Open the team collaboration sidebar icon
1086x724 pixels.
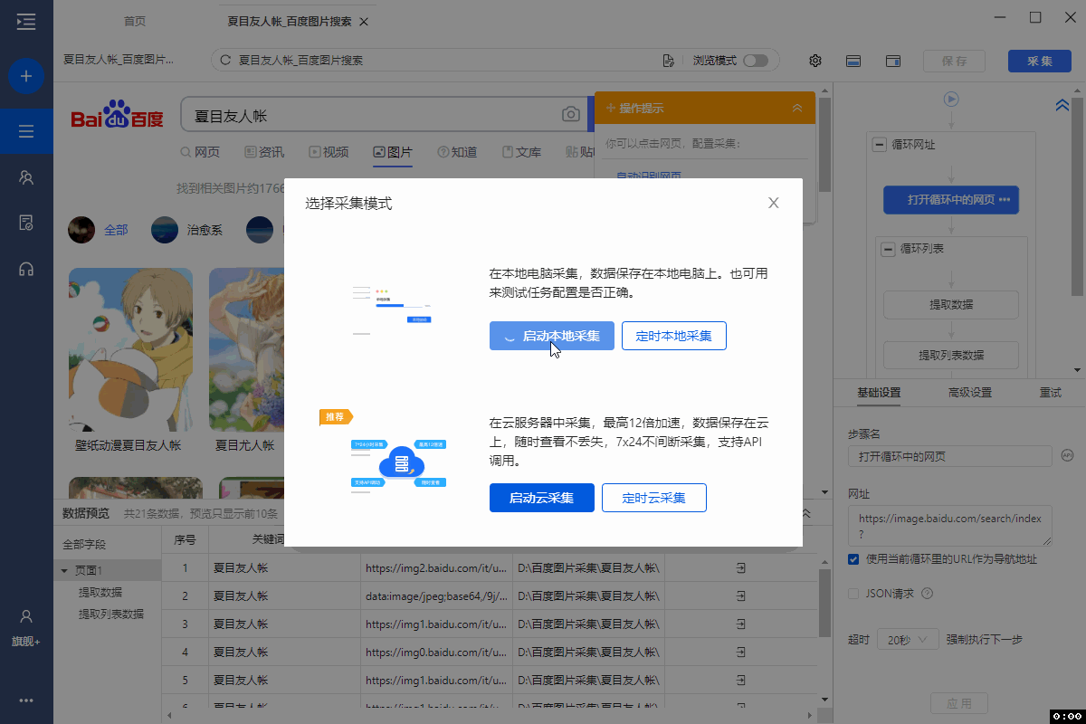[26, 177]
